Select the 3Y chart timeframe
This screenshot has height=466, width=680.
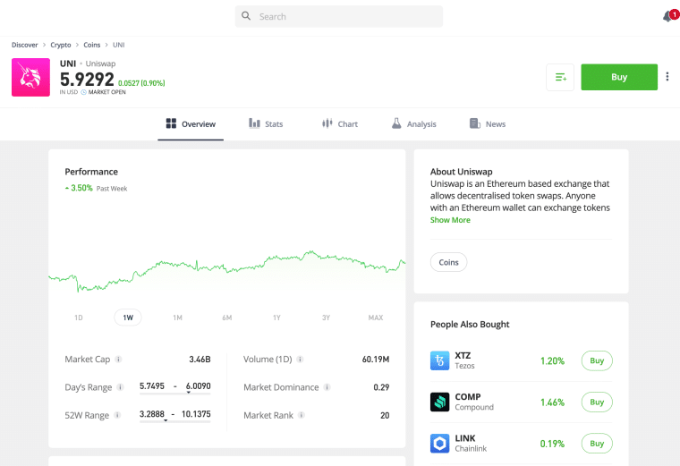click(326, 318)
